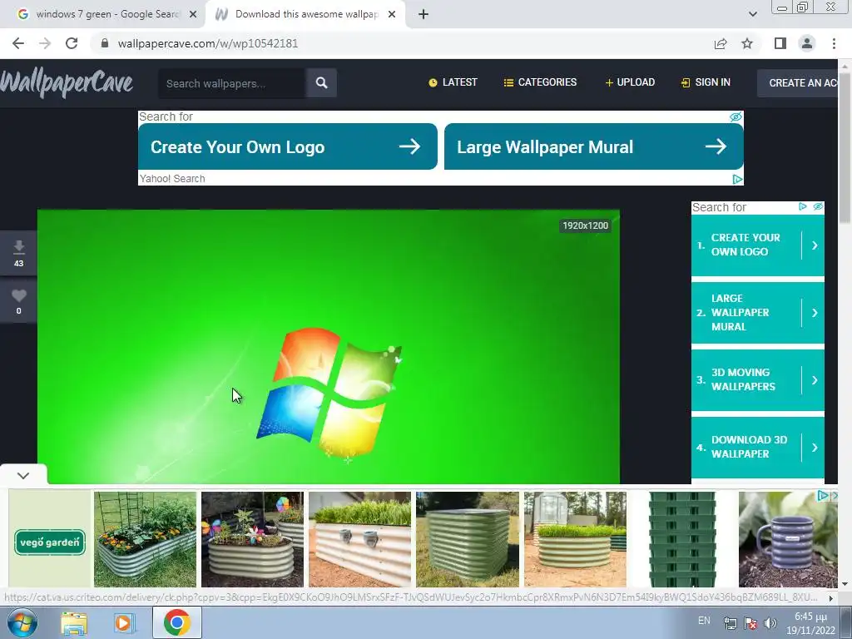852x639 pixels.
Task: Close the Google Search tab
Action: 192,15
